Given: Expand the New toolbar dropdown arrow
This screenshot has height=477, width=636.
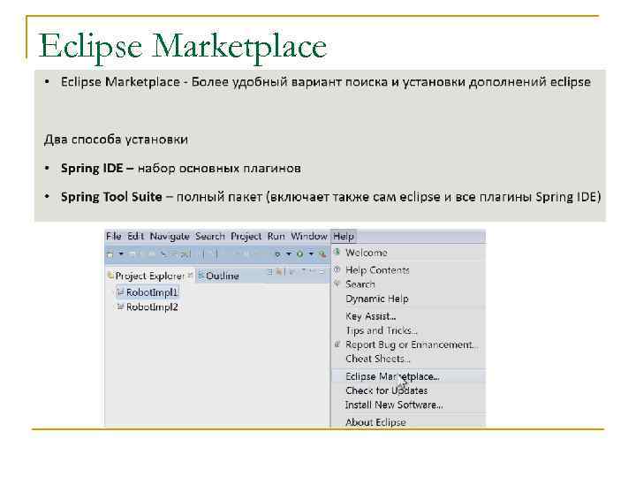Looking at the screenshot, I should pyautogui.click(x=121, y=254).
